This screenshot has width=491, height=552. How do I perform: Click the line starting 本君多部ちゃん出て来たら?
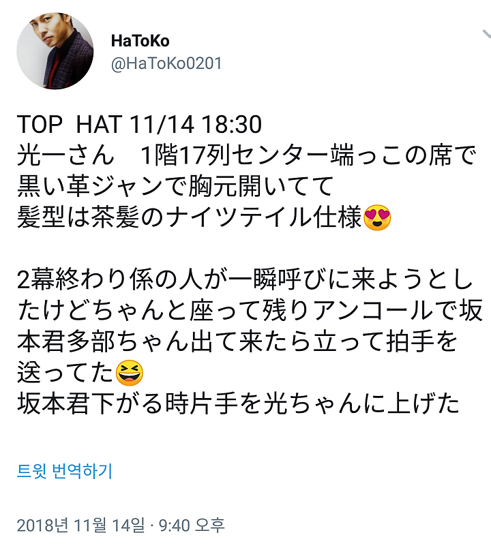coord(237,342)
